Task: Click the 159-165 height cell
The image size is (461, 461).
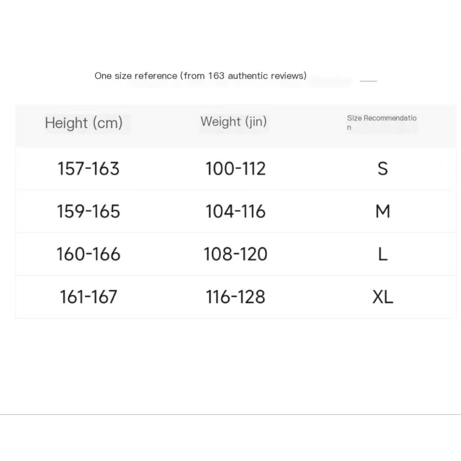Action: (89, 212)
